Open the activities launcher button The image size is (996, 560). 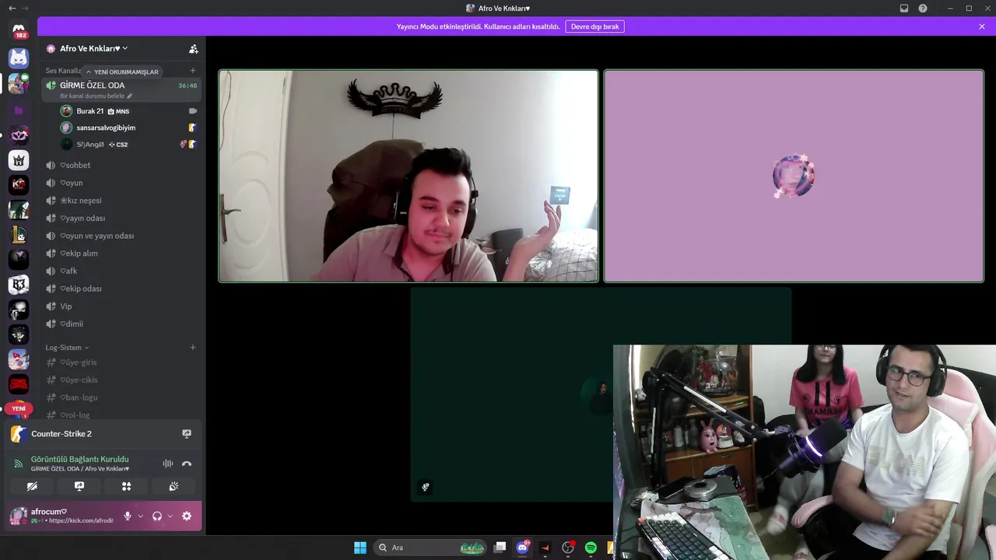[126, 486]
